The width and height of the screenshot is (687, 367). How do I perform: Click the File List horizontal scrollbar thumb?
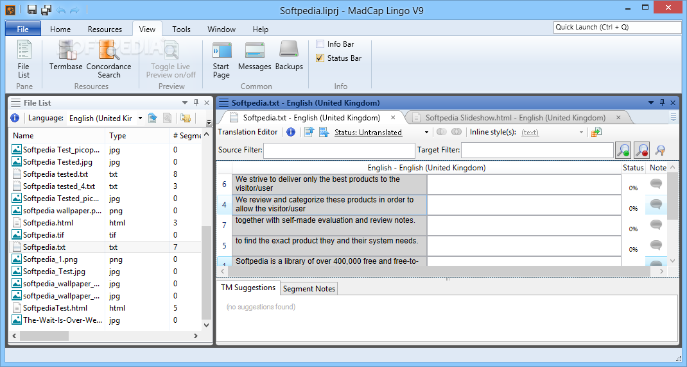pos(44,336)
